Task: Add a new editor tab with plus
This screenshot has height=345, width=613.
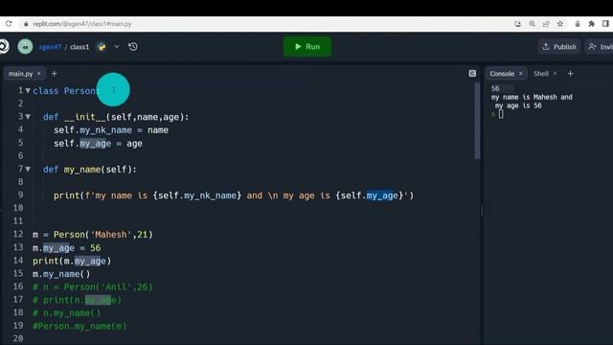Action: [55, 74]
